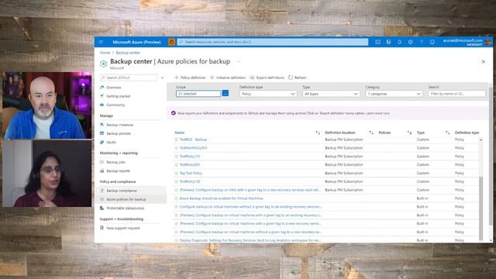Click the sidebar Search (Ctrl+/) box
The image size is (496, 279).
click(129, 77)
